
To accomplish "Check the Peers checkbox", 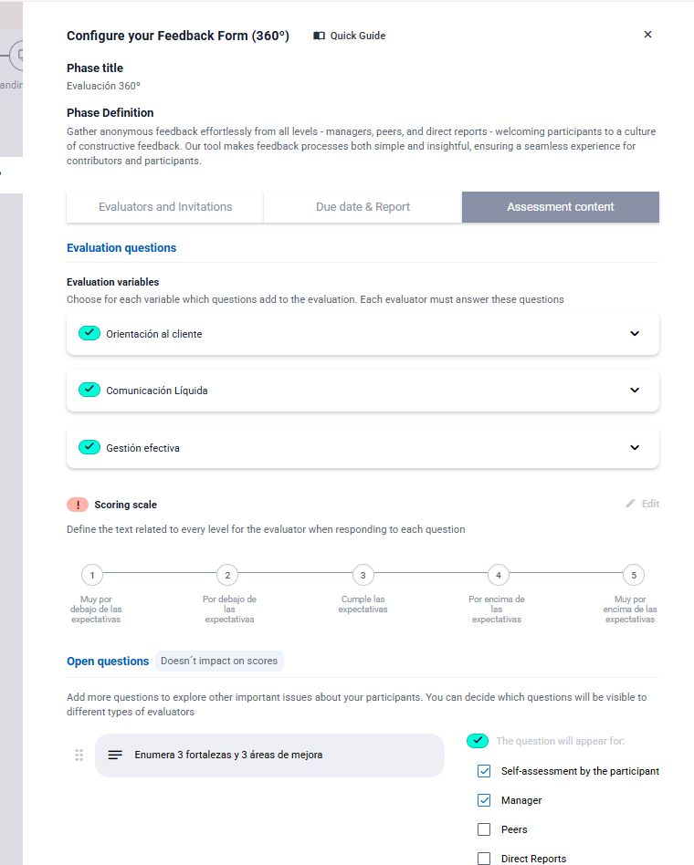I will click(484, 829).
